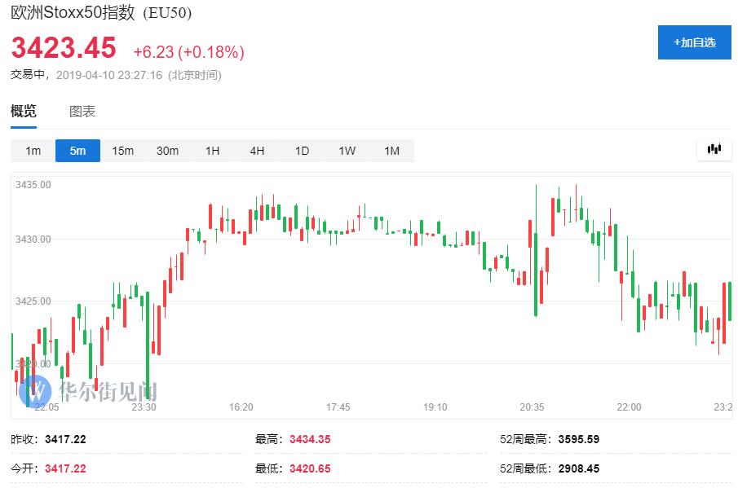
Task: Click the 16:20 time axis marker
Action: [241, 407]
